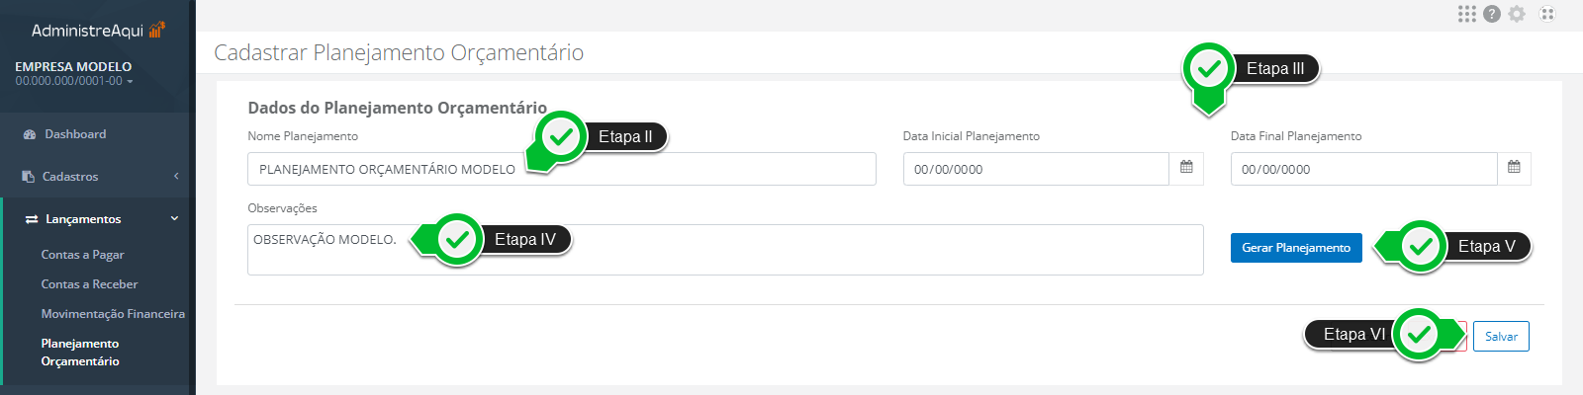Select Movimentação Financeira in sidebar
This screenshot has width=1583, height=395.
pyautogui.click(x=113, y=314)
